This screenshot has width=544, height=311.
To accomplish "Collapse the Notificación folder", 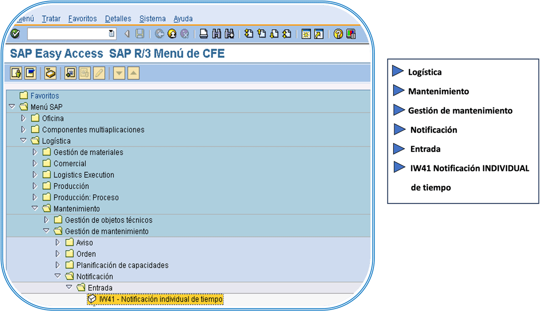I will tap(58, 276).
